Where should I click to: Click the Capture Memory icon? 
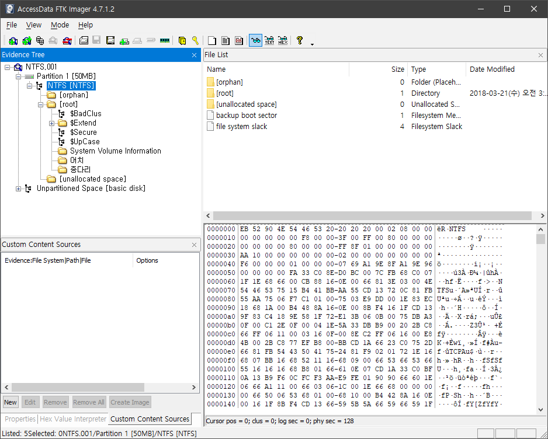pos(165,40)
